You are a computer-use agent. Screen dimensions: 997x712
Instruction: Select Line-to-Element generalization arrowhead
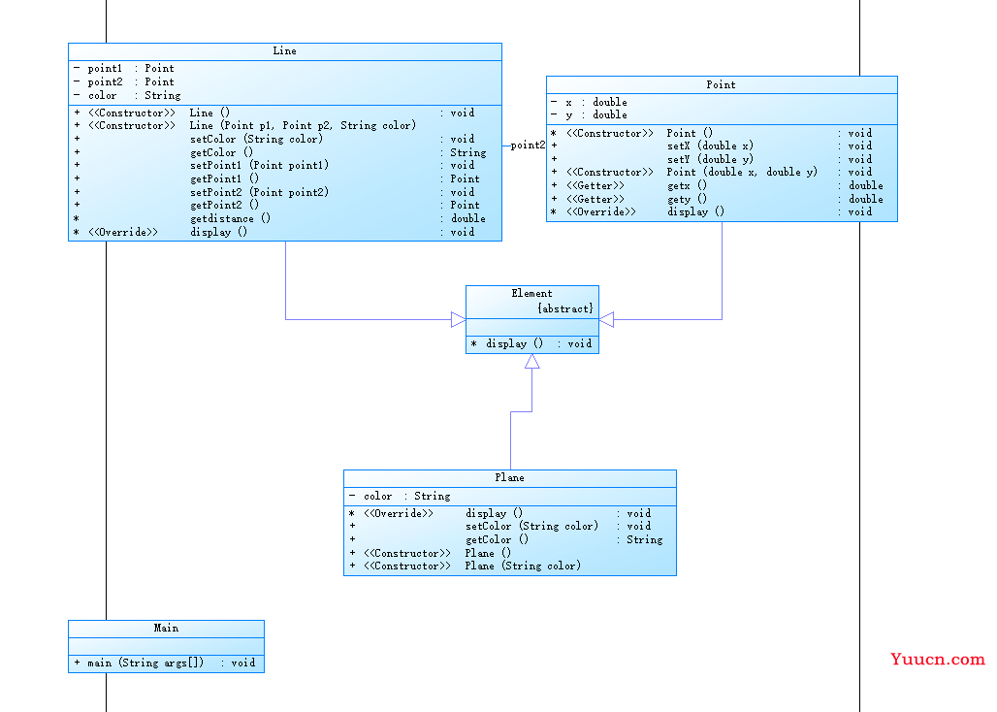(x=459, y=319)
